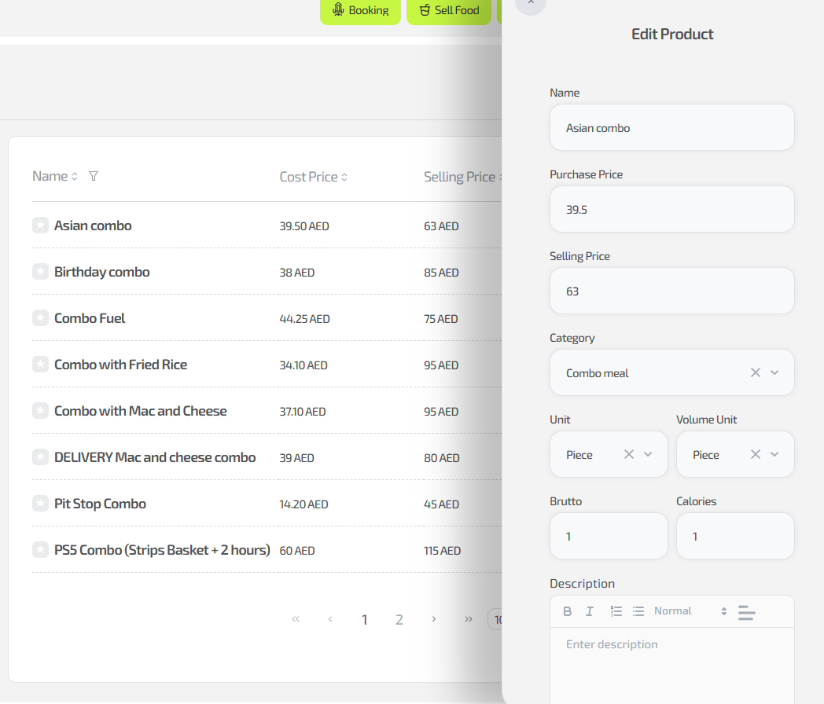Open the Name column filter
This screenshot has width=824, height=704.
94,177
